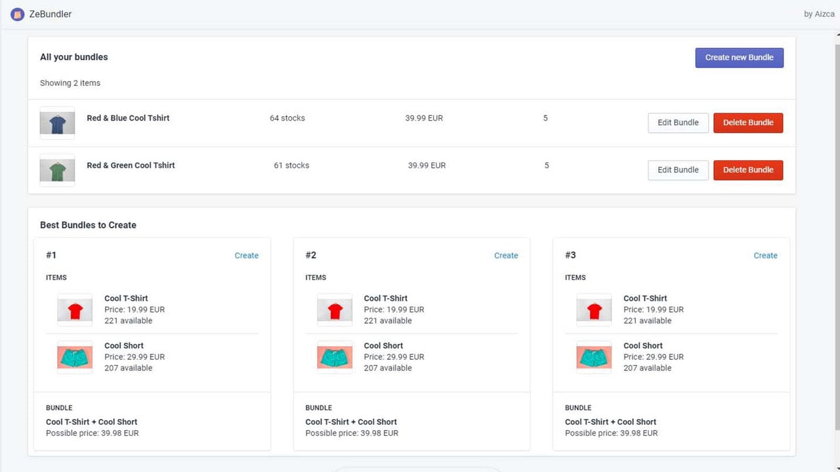The image size is (840, 472).
Task: Open the blue t-shirt bundle thumbnail
Action: (x=57, y=123)
